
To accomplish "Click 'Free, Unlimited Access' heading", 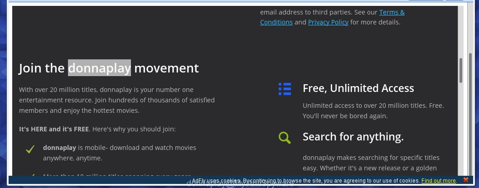I will [x=358, y=88].
